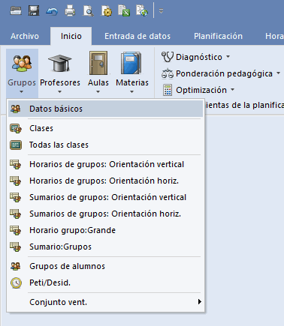Select Peti/Desid. menu entry
The image size is (284, 326).
[x=105, y=283]
